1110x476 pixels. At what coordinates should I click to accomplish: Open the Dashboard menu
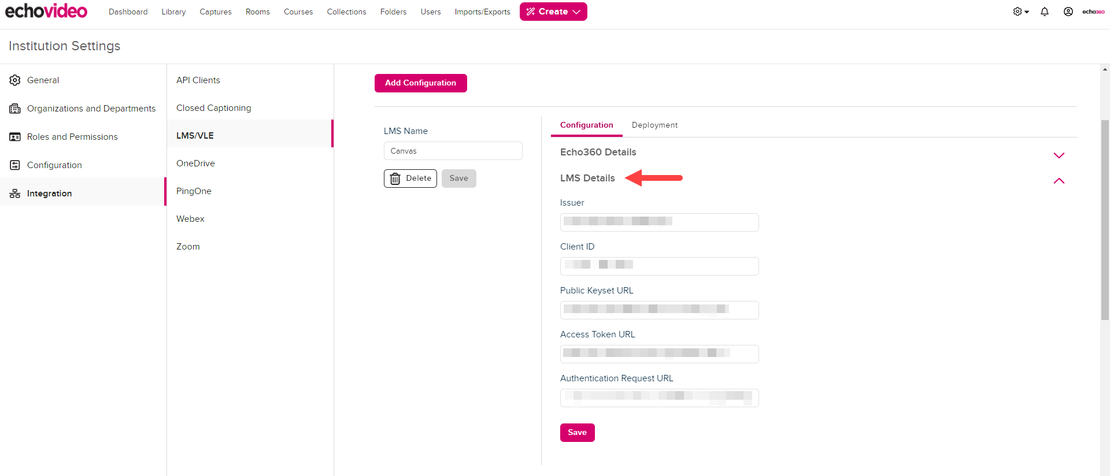[x=128, y=12]
